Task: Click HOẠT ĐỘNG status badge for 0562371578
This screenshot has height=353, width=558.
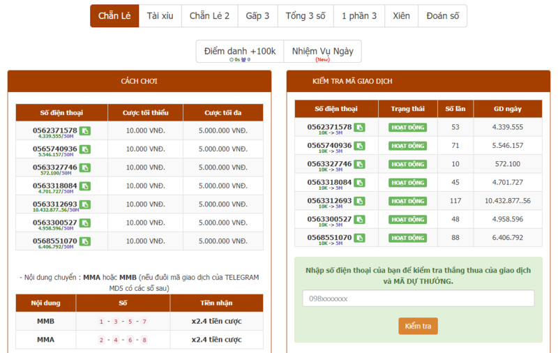Action: [x=407, y=128]
